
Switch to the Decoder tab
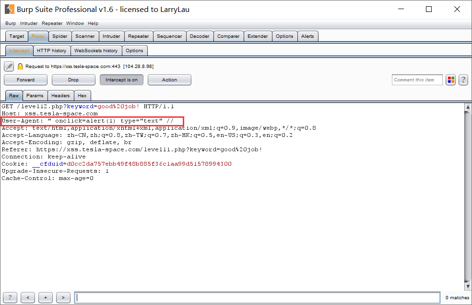pos(200,36)
